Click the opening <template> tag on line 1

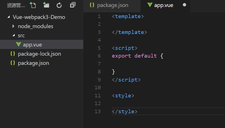(x=128, y=16)
